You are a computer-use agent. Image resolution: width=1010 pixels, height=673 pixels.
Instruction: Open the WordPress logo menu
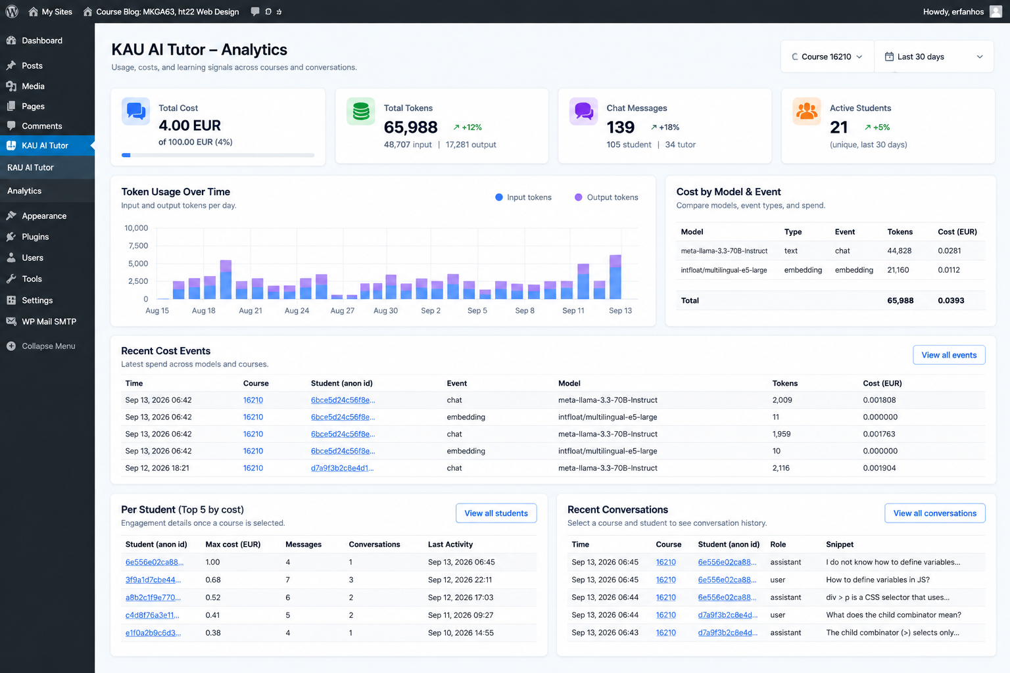[12, 11]
